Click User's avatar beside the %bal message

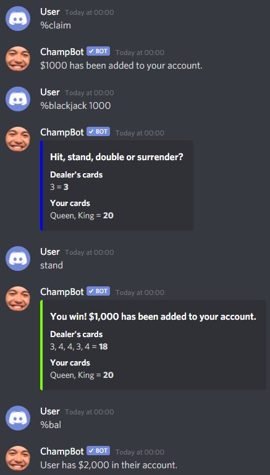[18, 418]
